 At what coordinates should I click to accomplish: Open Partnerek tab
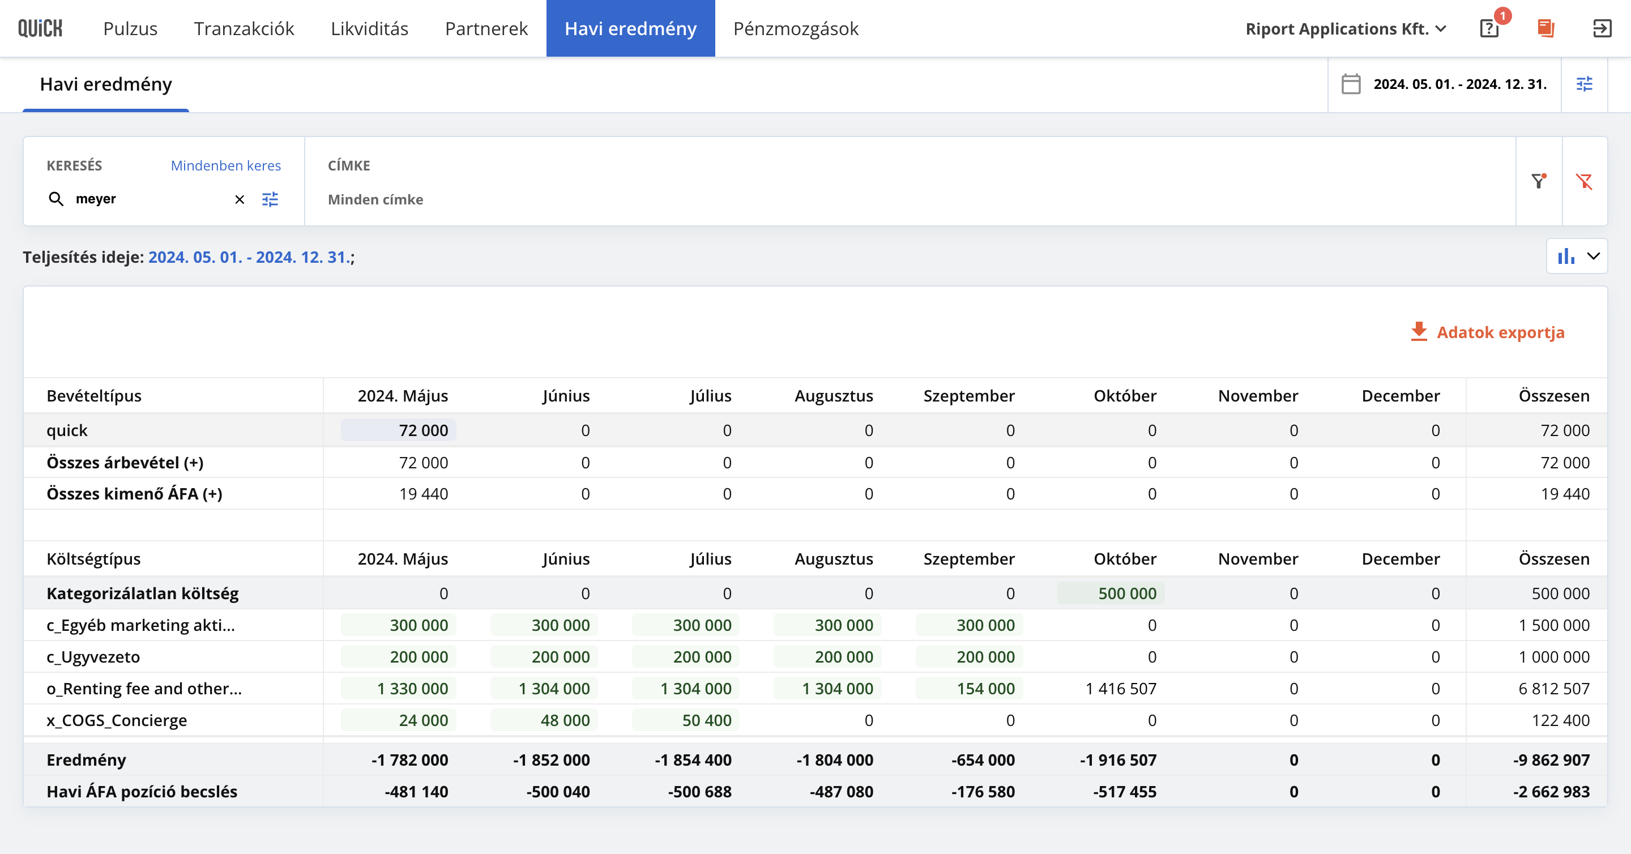[x=486, y=28]
